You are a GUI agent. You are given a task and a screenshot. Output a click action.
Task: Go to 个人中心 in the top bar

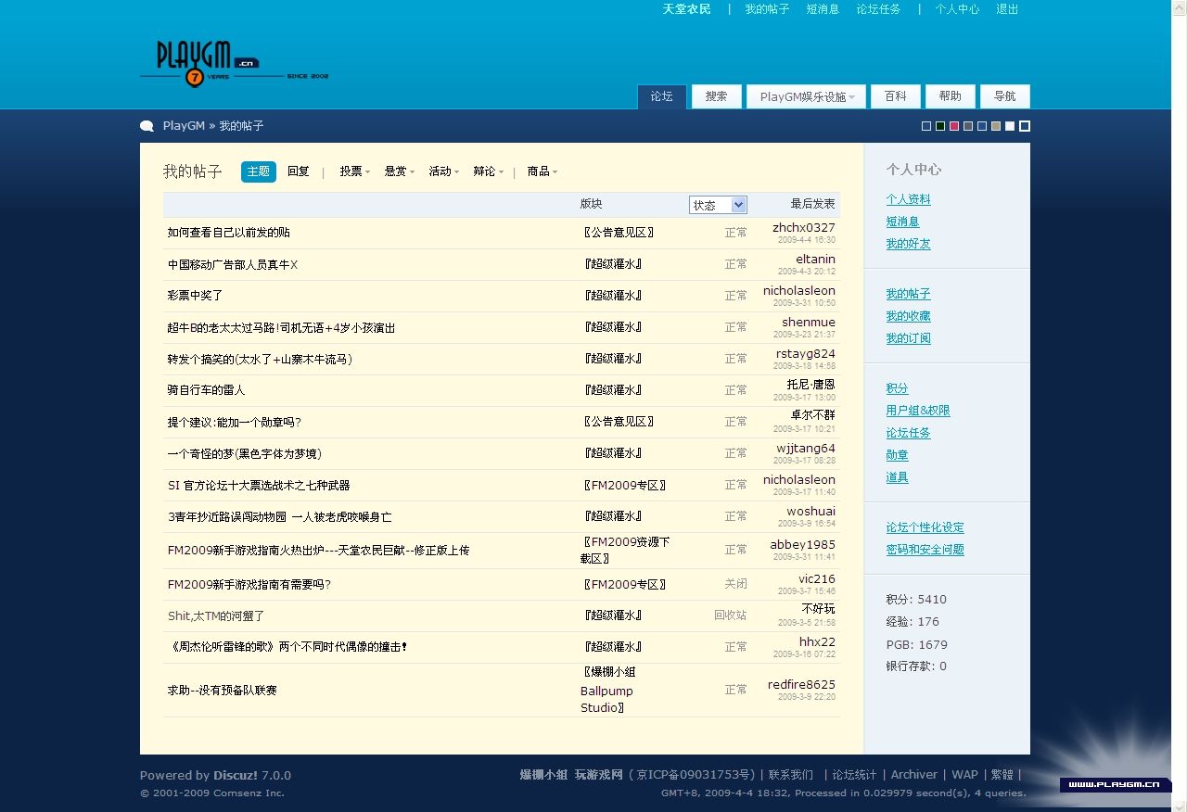click(957, 9)
